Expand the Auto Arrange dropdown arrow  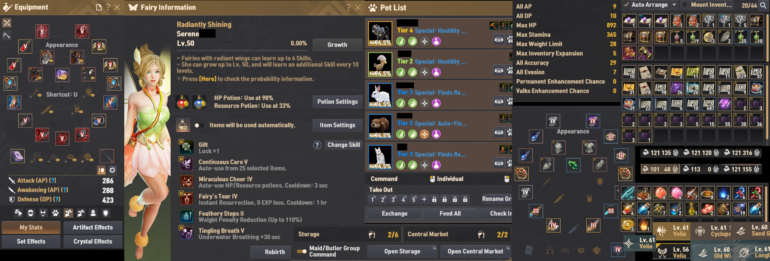[x=674, y=5]
